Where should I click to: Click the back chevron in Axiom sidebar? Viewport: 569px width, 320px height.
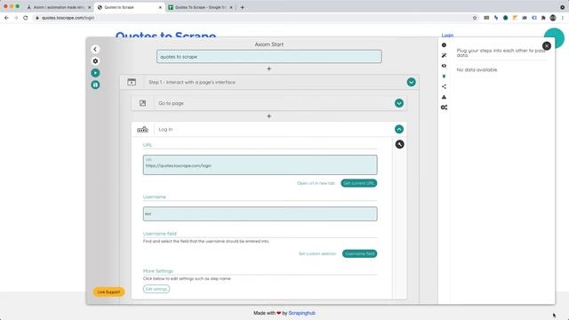click(x=95, y=50)
